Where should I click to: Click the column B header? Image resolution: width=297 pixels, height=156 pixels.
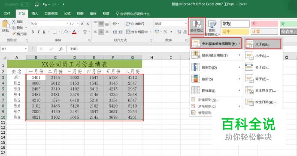[x=36, y=57]
